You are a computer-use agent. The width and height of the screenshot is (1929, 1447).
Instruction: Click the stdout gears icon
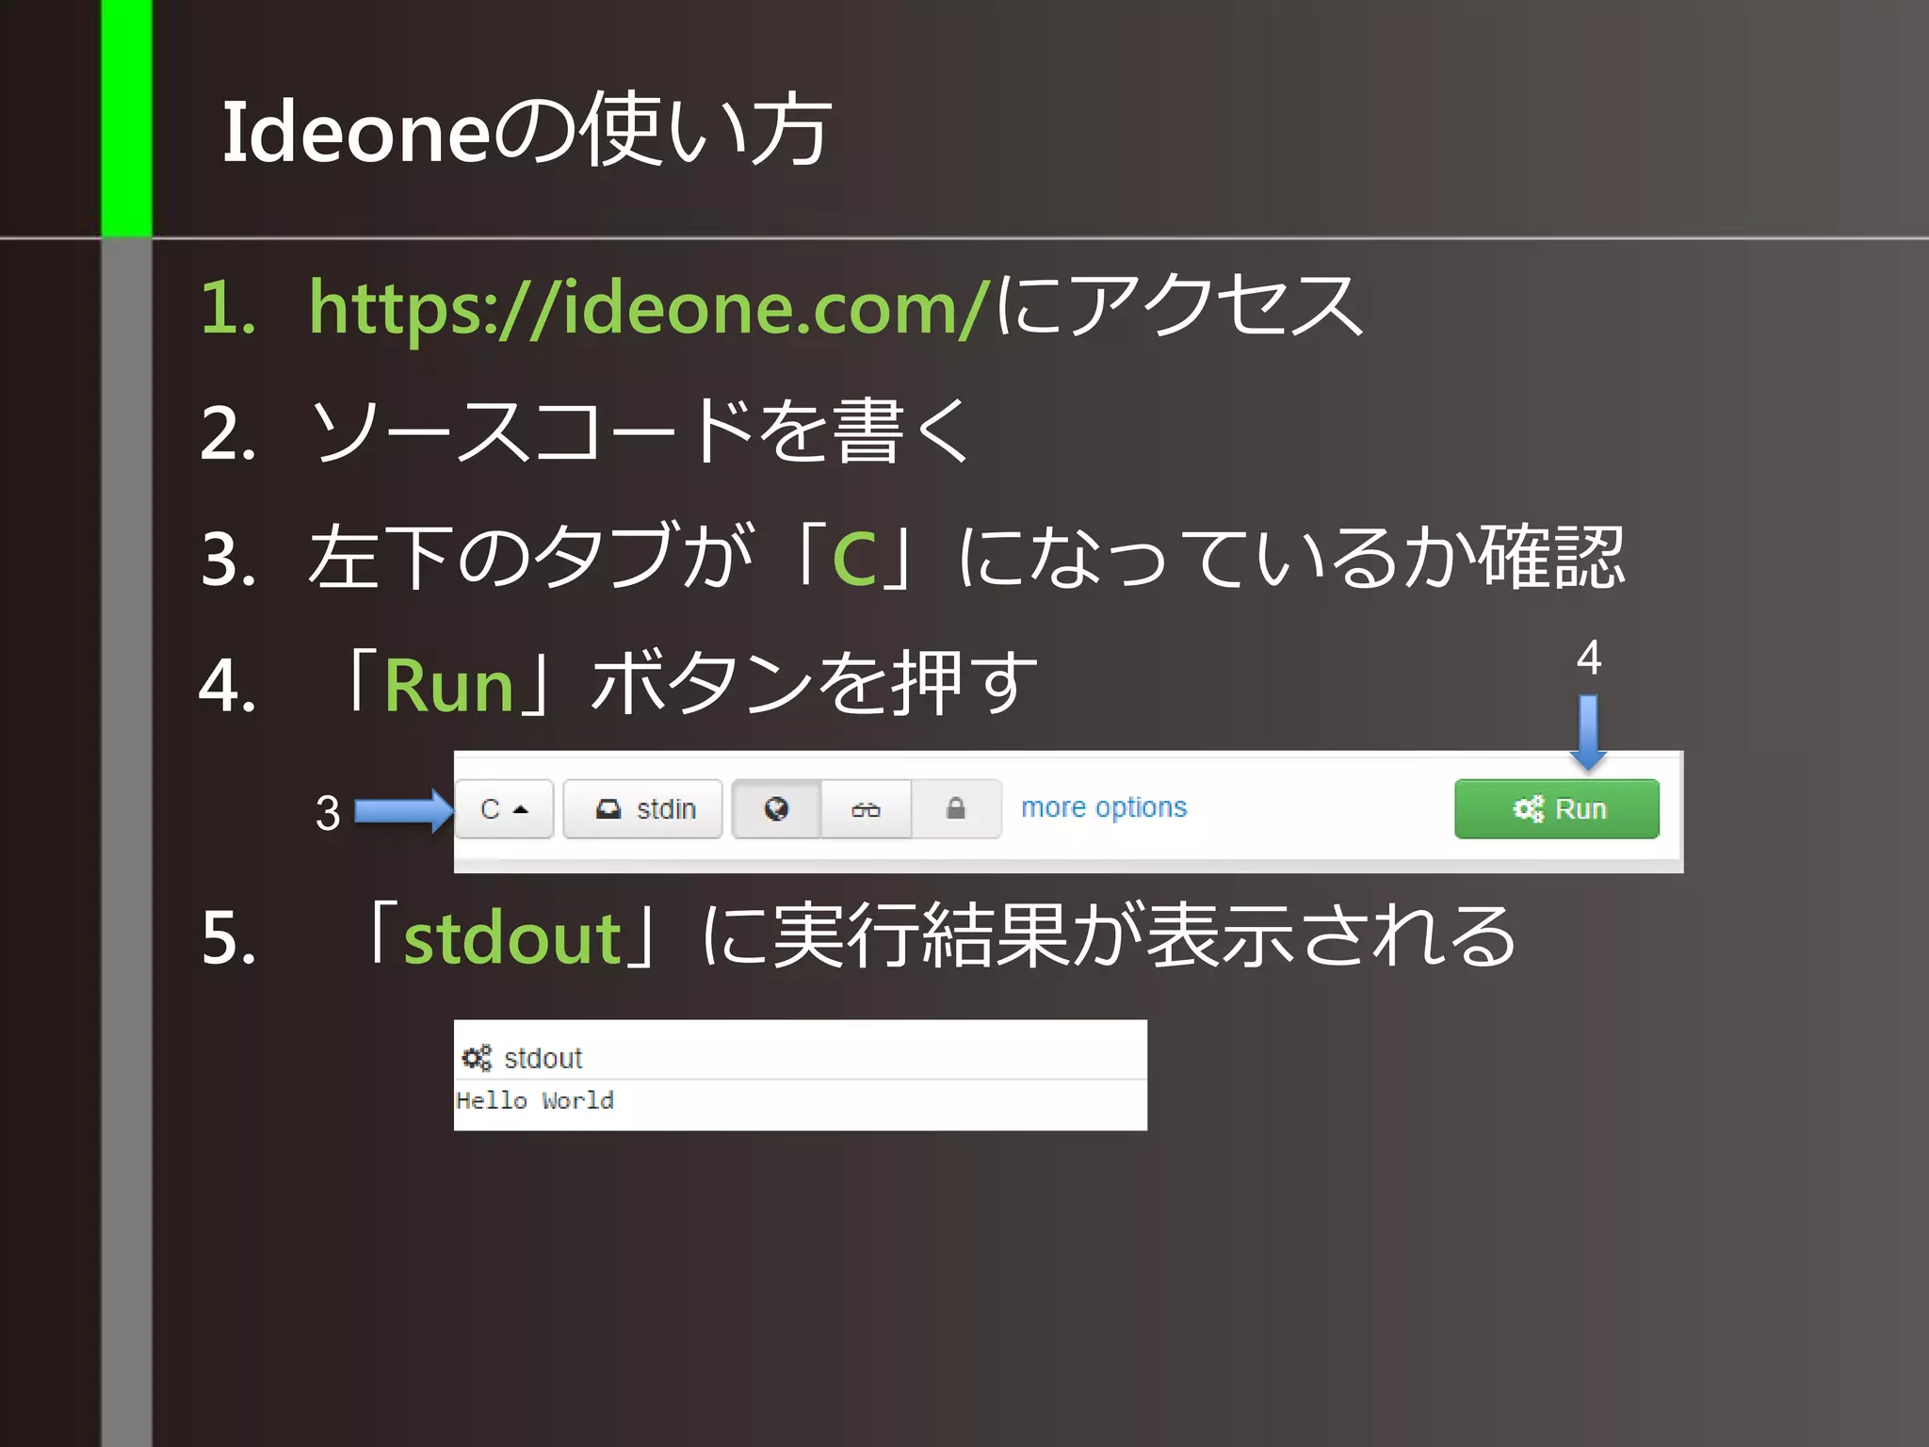coord(477,1058)
